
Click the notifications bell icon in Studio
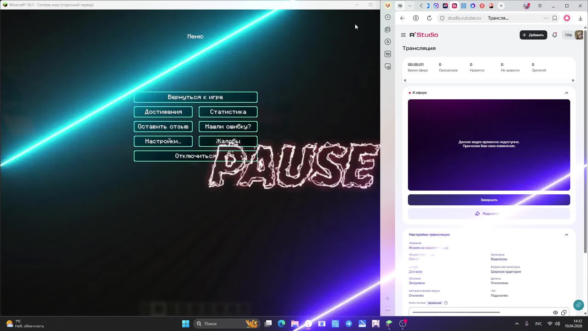[x=554, y=35]
